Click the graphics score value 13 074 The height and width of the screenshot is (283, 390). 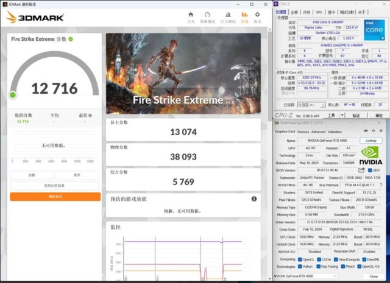point(183,132)
